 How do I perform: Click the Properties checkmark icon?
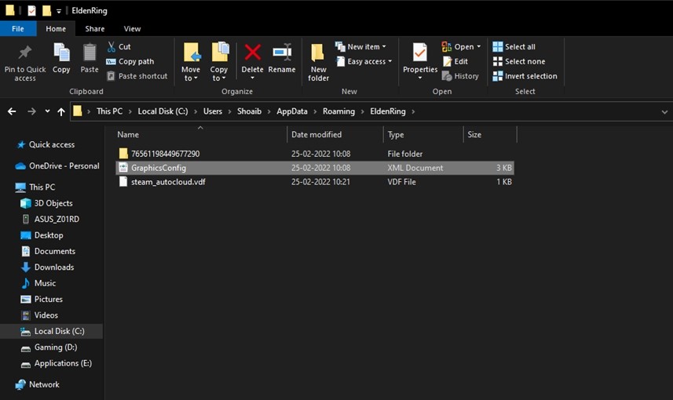tap(420, 53)
